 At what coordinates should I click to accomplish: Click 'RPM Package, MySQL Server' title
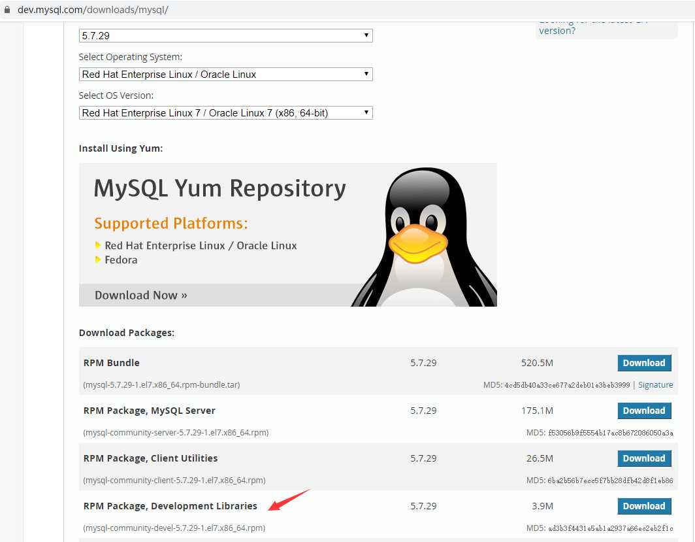pyautogui.click(x=150, y=411)
